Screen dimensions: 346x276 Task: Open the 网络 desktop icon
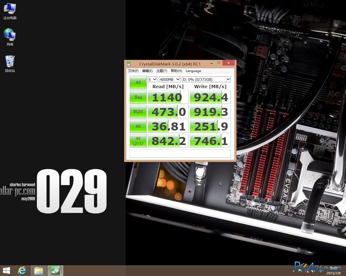10,37
